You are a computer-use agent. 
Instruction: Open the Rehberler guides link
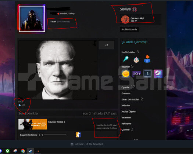pos(126,124)
